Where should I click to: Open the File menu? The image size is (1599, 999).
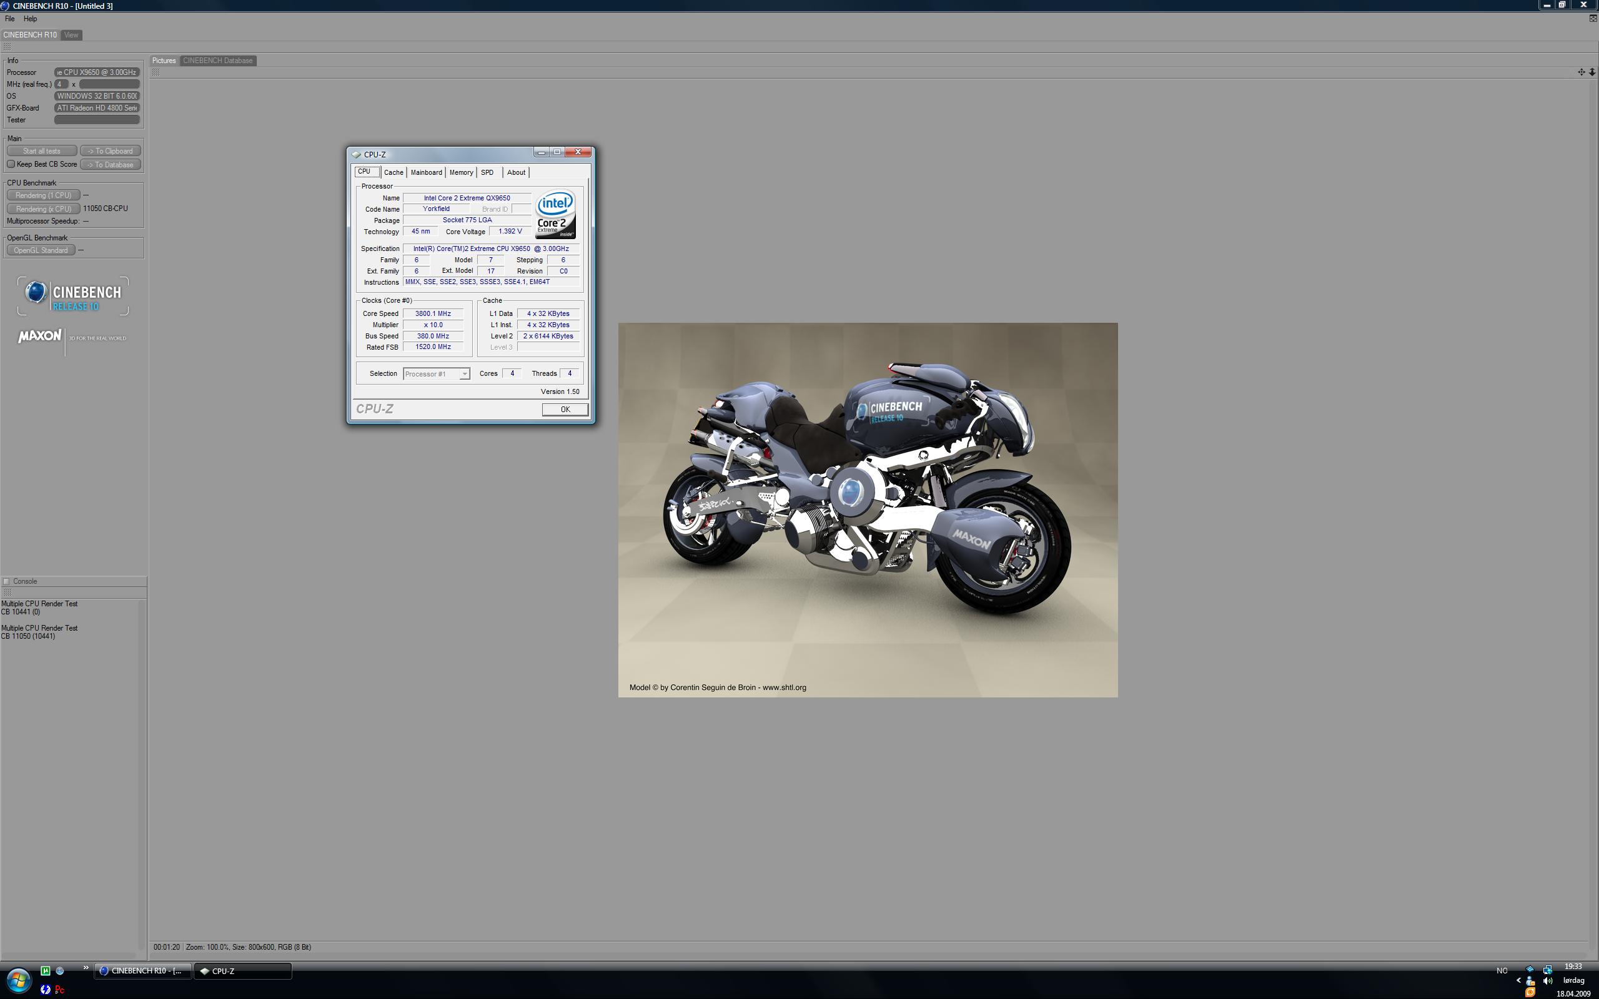click(x=10, y=19)
